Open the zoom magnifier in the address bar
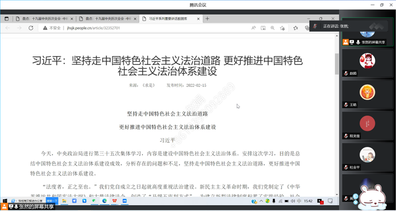396x211 pixels. (x=272, y=28)
